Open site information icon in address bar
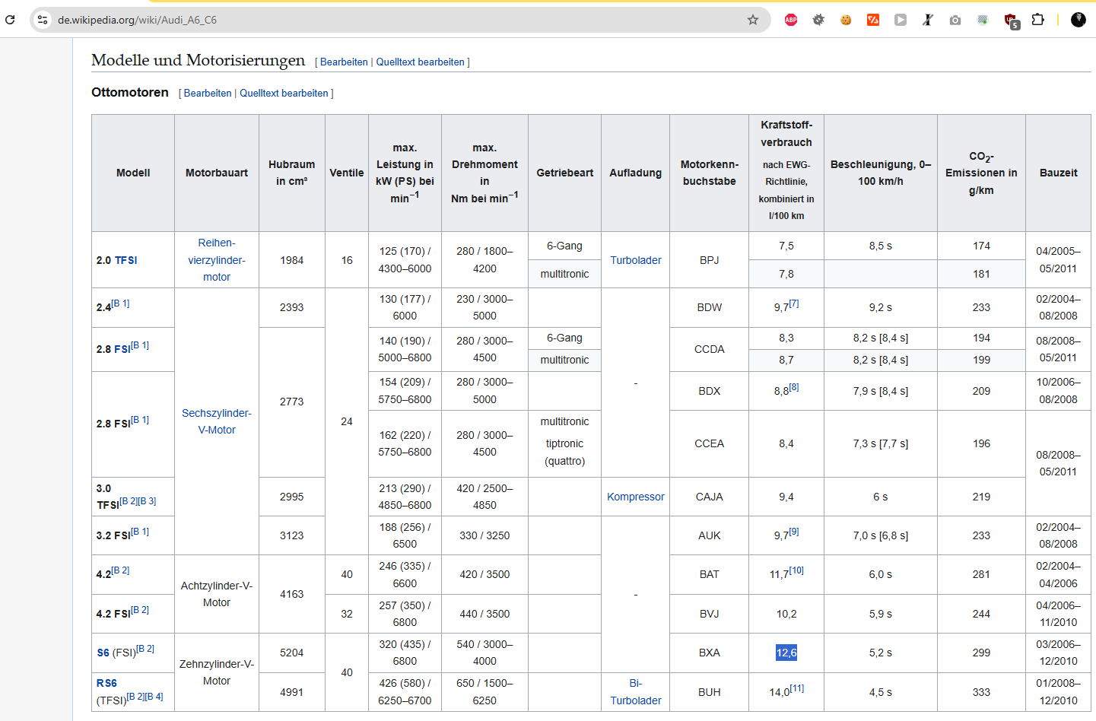This screenshot has width=1096, height=721. point(43,20)
